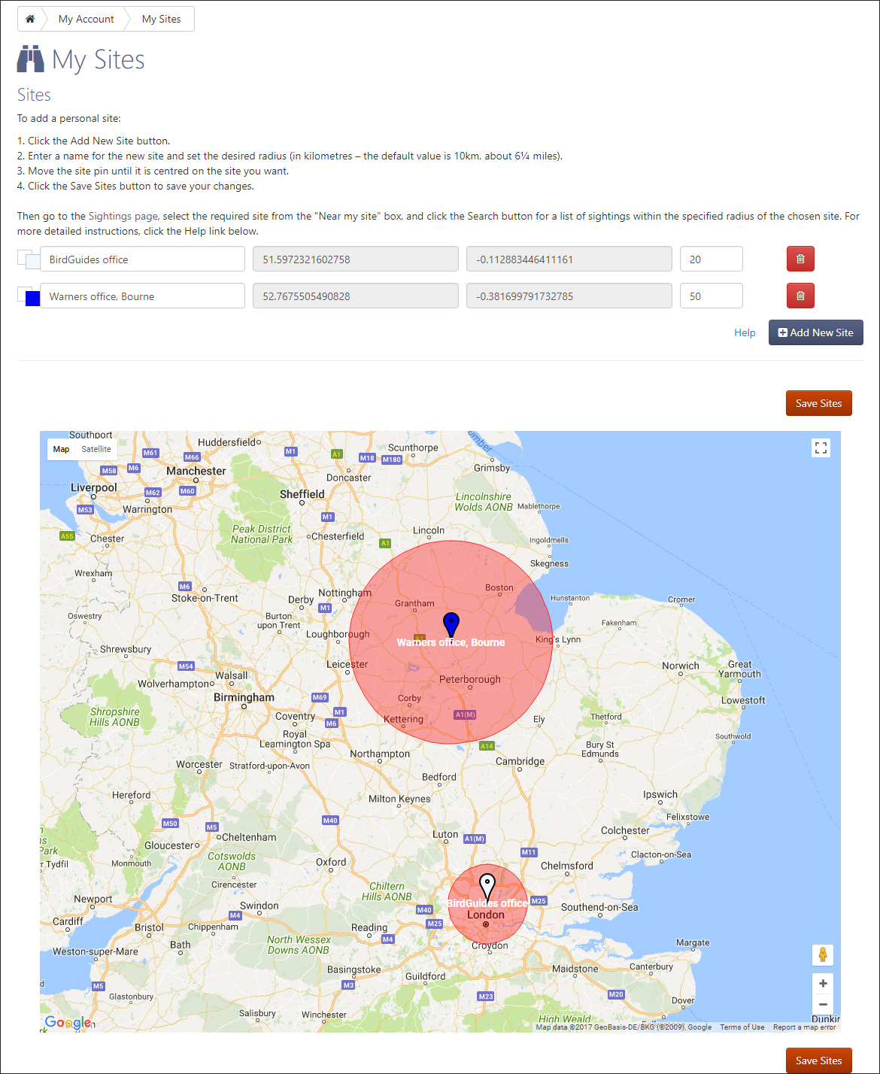The height and width of the screenshot is (1074, 880).
Task: Toggle fullscreen map view
Action: (x=821, y=448)
